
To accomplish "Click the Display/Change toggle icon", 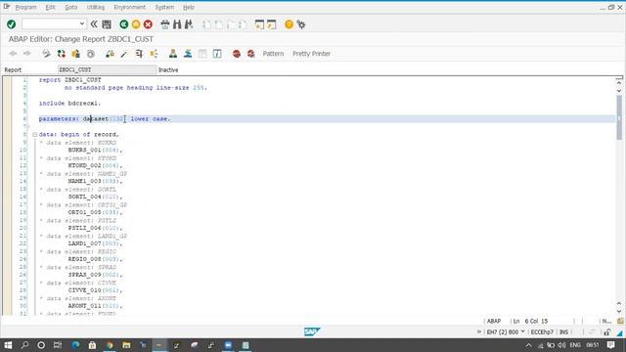I will click(x=46, y=54).
